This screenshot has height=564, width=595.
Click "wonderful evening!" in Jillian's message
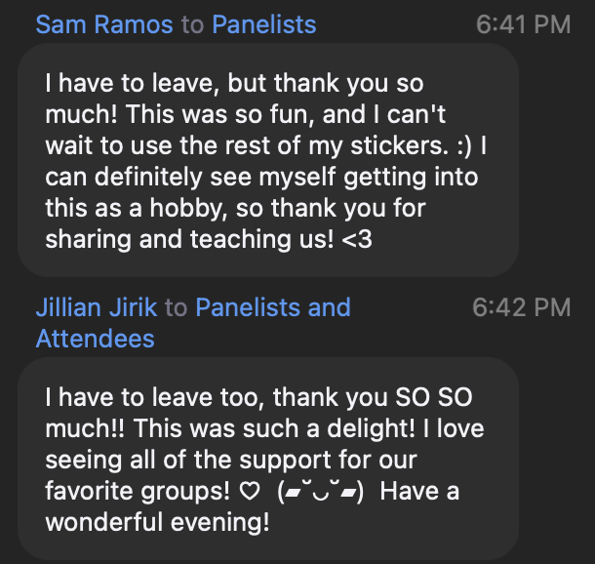(x=157, y=521)
